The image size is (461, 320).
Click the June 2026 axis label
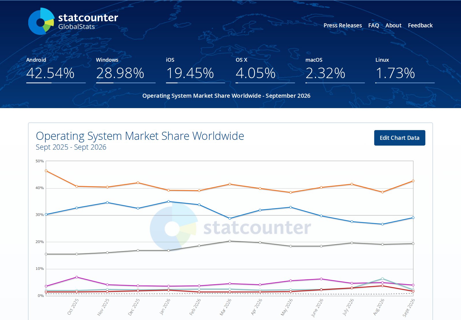click(317, 308)
